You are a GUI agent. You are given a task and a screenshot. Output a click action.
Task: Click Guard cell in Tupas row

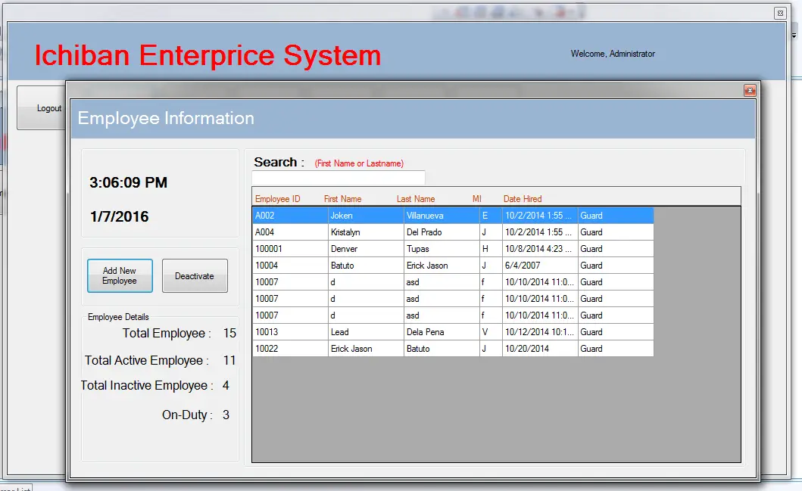point(616,249)
